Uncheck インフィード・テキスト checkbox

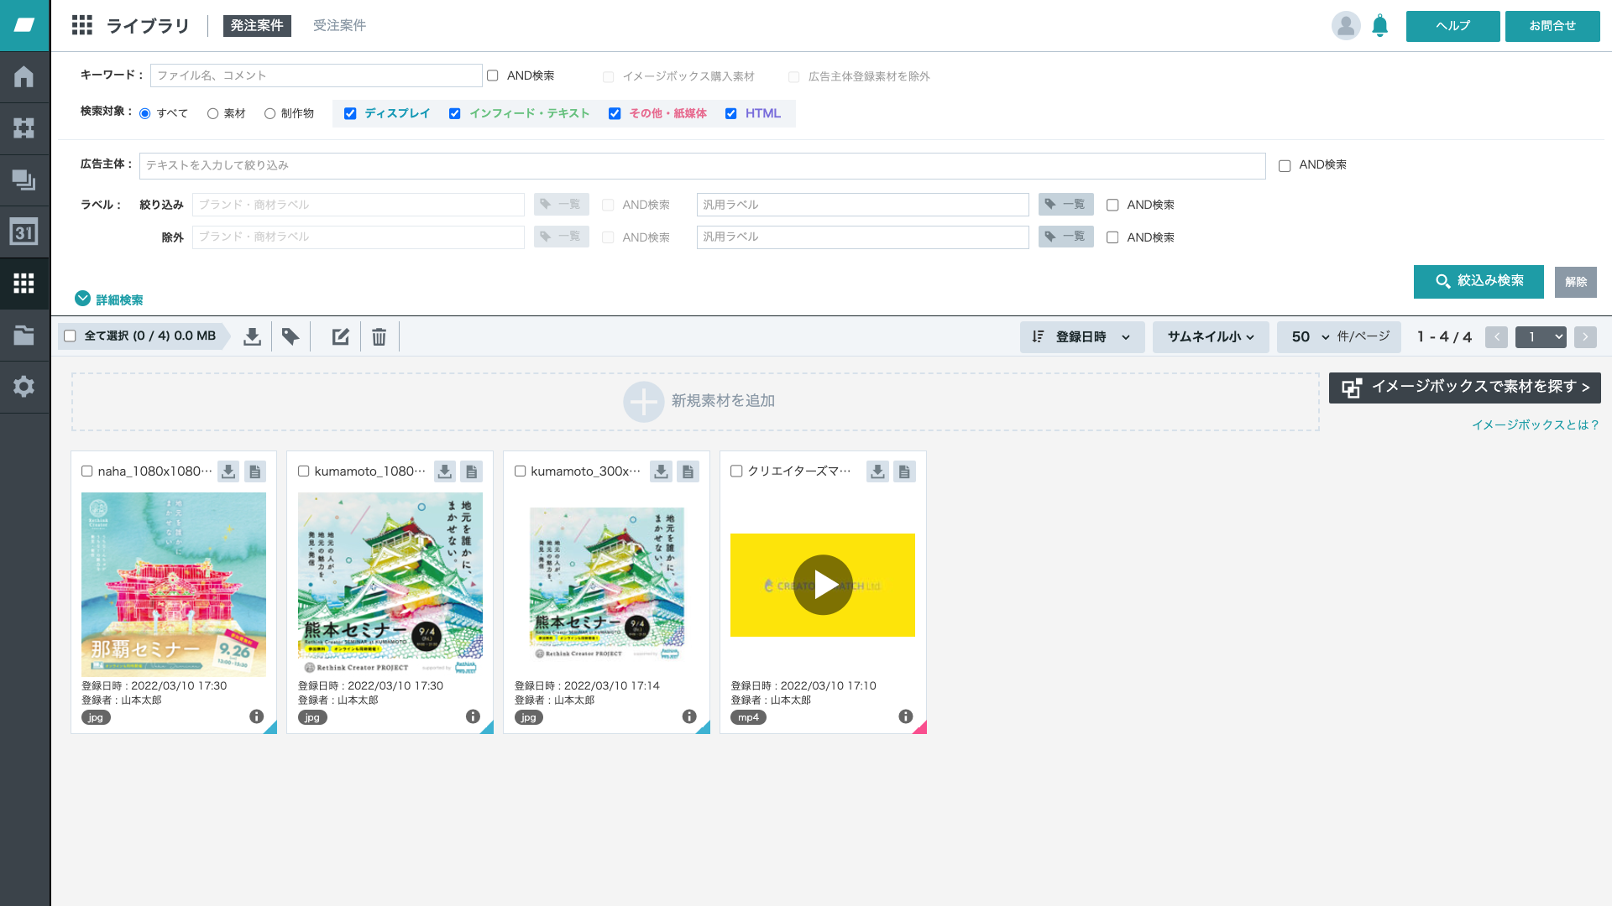455,114
